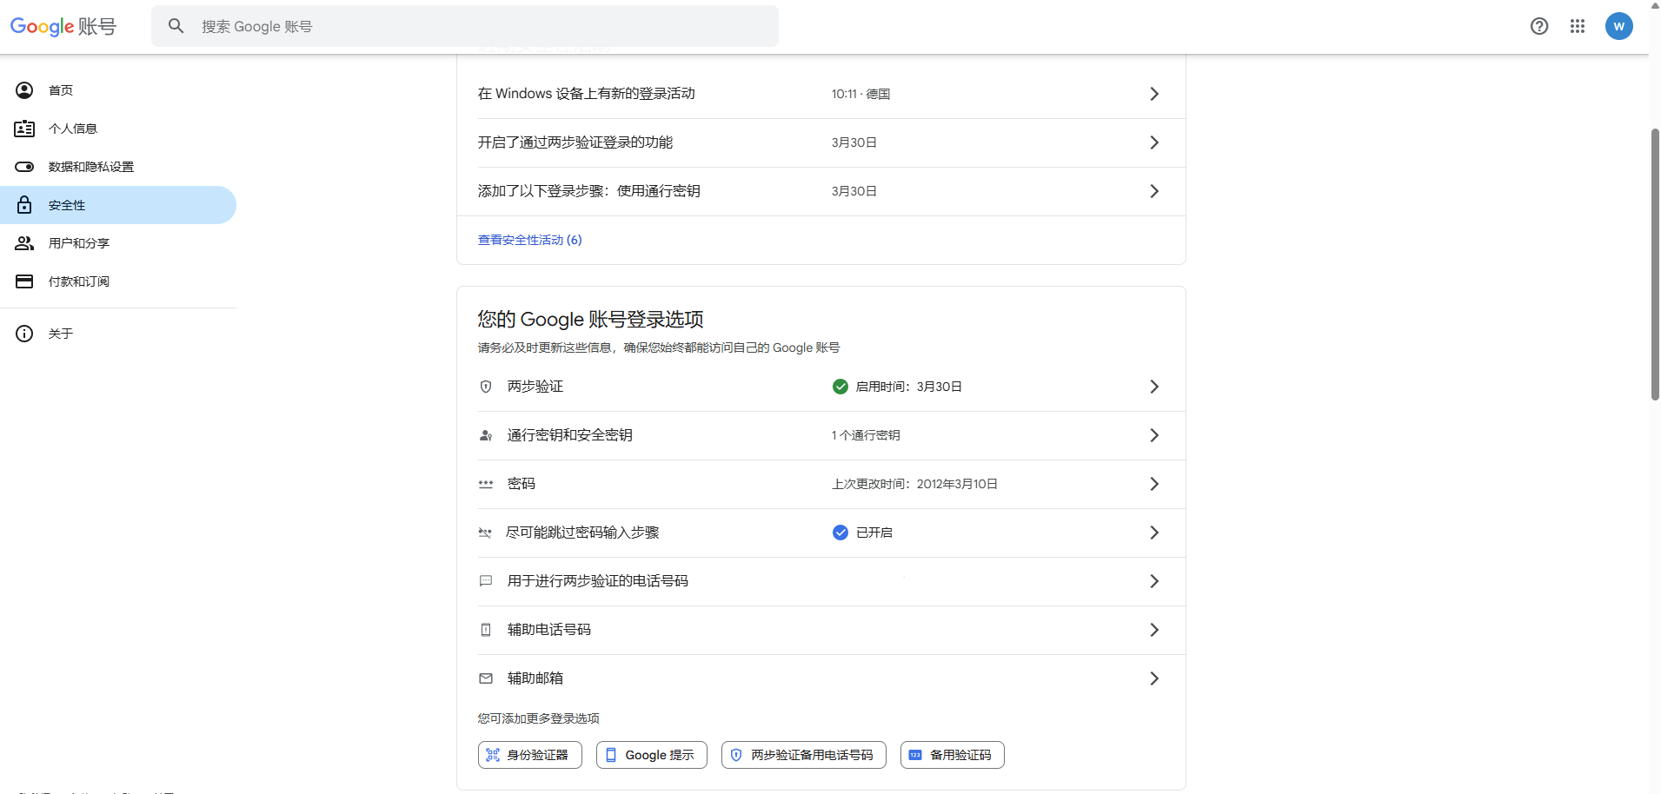The image size is (1661, 794).
Task: Click the info icon next to 关于
Action: pos(24,334)
